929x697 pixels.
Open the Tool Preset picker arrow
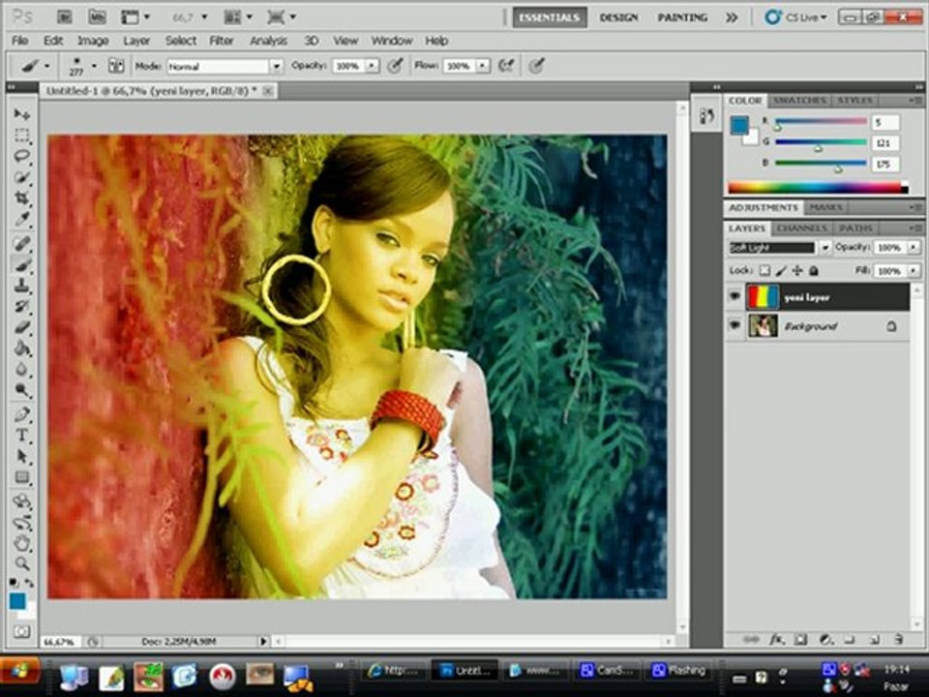tap(46, 66)
